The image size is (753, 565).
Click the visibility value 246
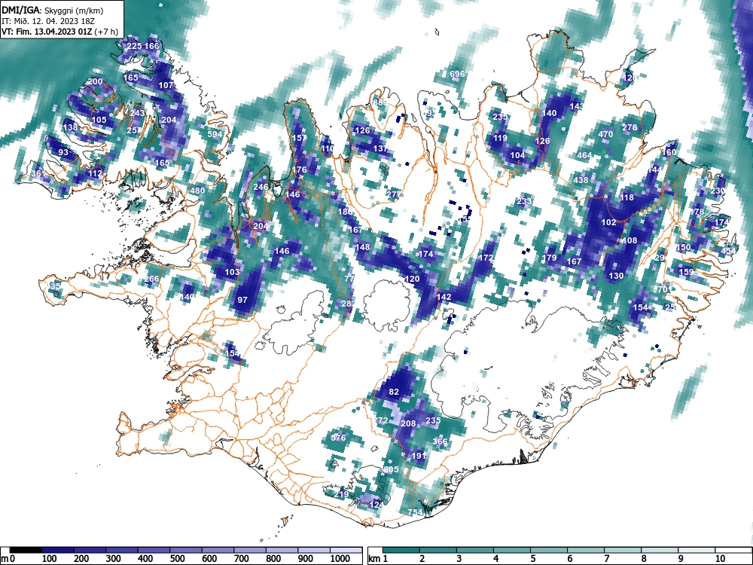coord(261,187)
